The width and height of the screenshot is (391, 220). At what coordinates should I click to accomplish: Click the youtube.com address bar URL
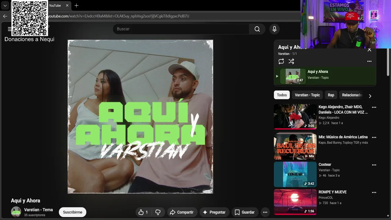click(119, 16)
